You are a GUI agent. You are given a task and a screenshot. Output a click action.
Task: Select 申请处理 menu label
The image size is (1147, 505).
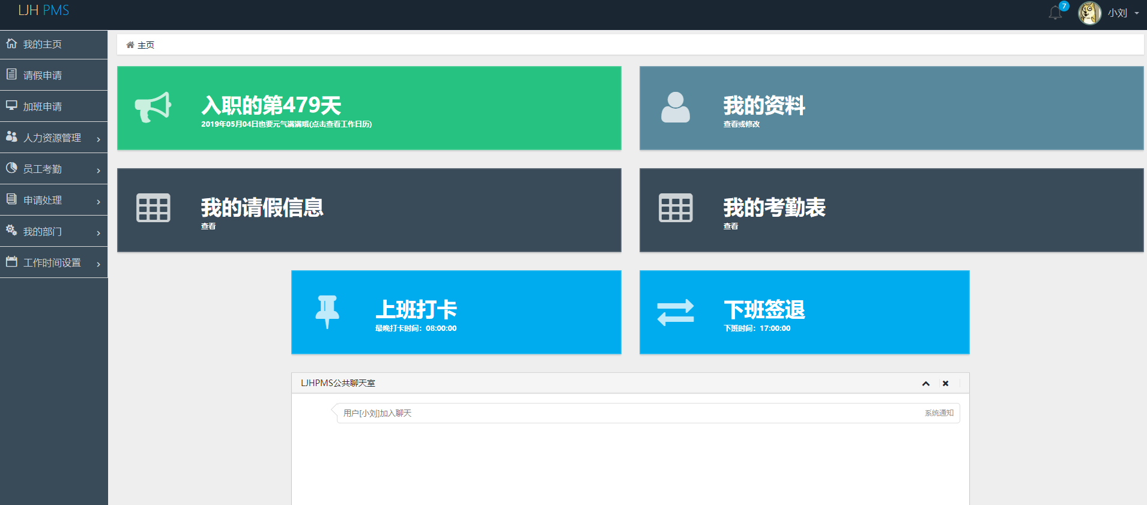tap(43, 200)
